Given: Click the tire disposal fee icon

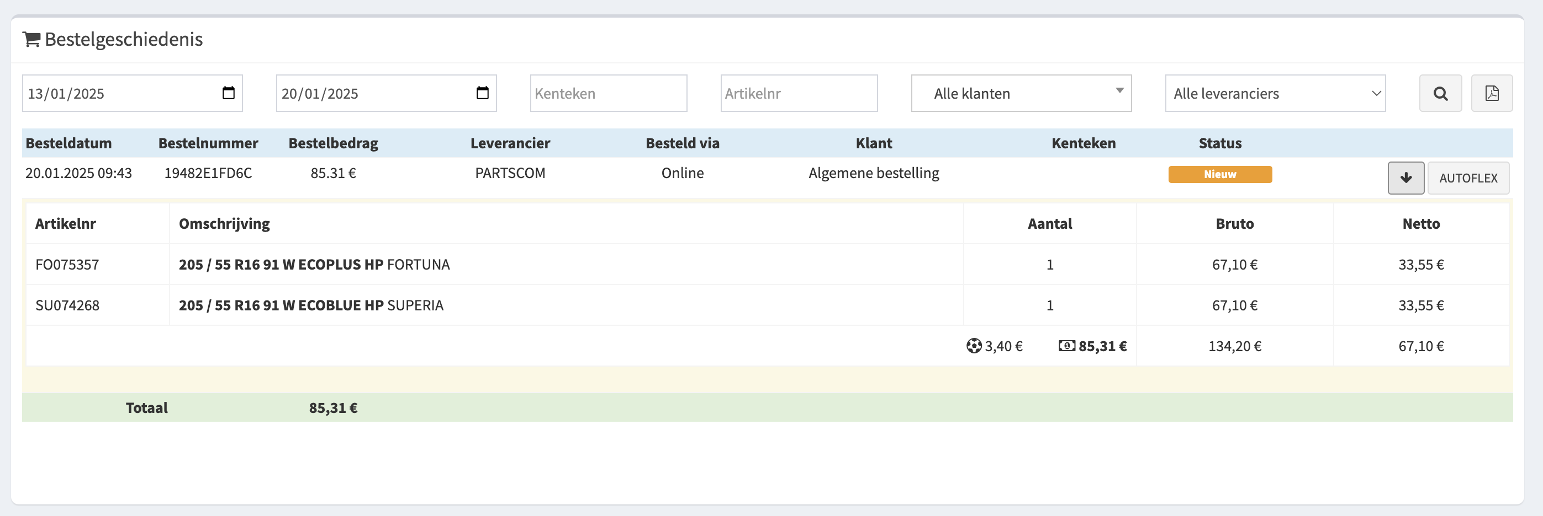Looking at the screenshot, I should (x=974, y=346).
